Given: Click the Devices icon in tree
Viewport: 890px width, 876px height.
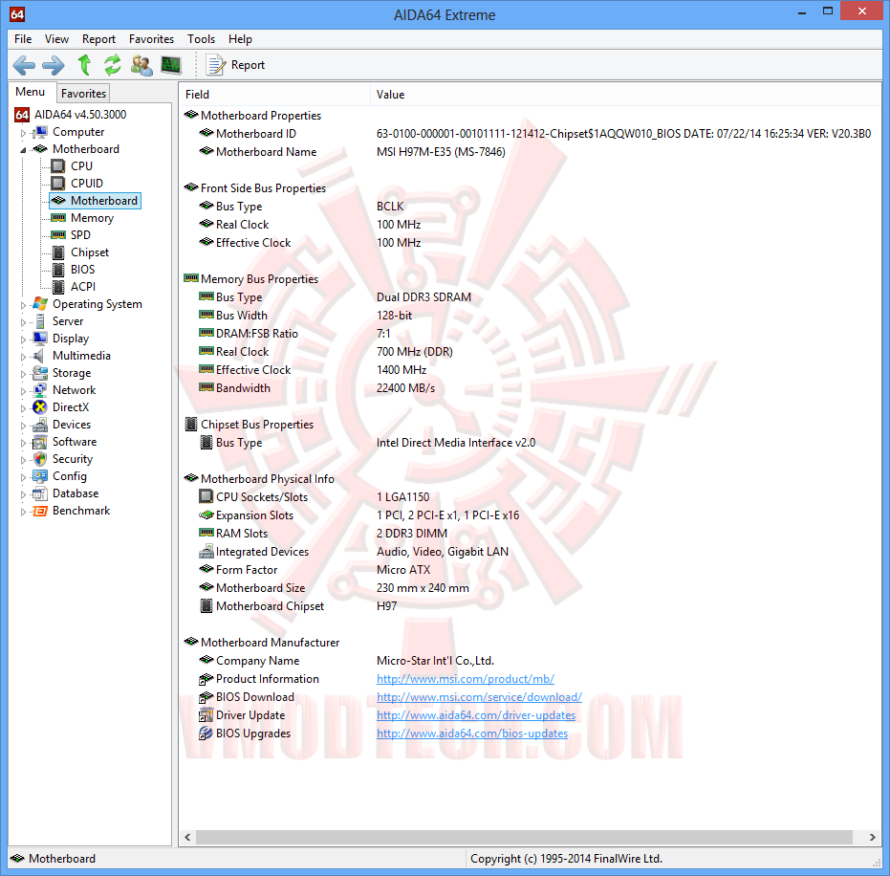Looking at the screenshot, I should 40,425.
